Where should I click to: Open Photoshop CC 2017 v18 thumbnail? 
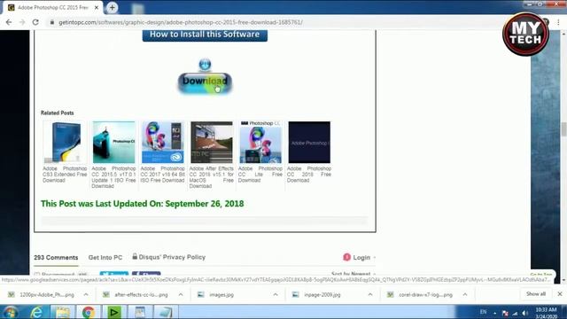pos(163,142)
